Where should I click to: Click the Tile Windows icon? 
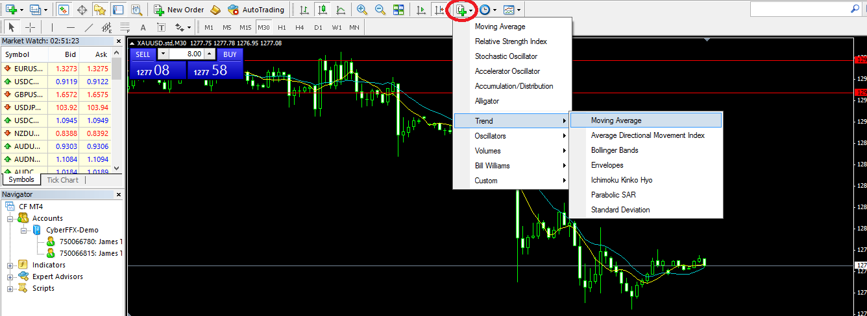point(398,10)
